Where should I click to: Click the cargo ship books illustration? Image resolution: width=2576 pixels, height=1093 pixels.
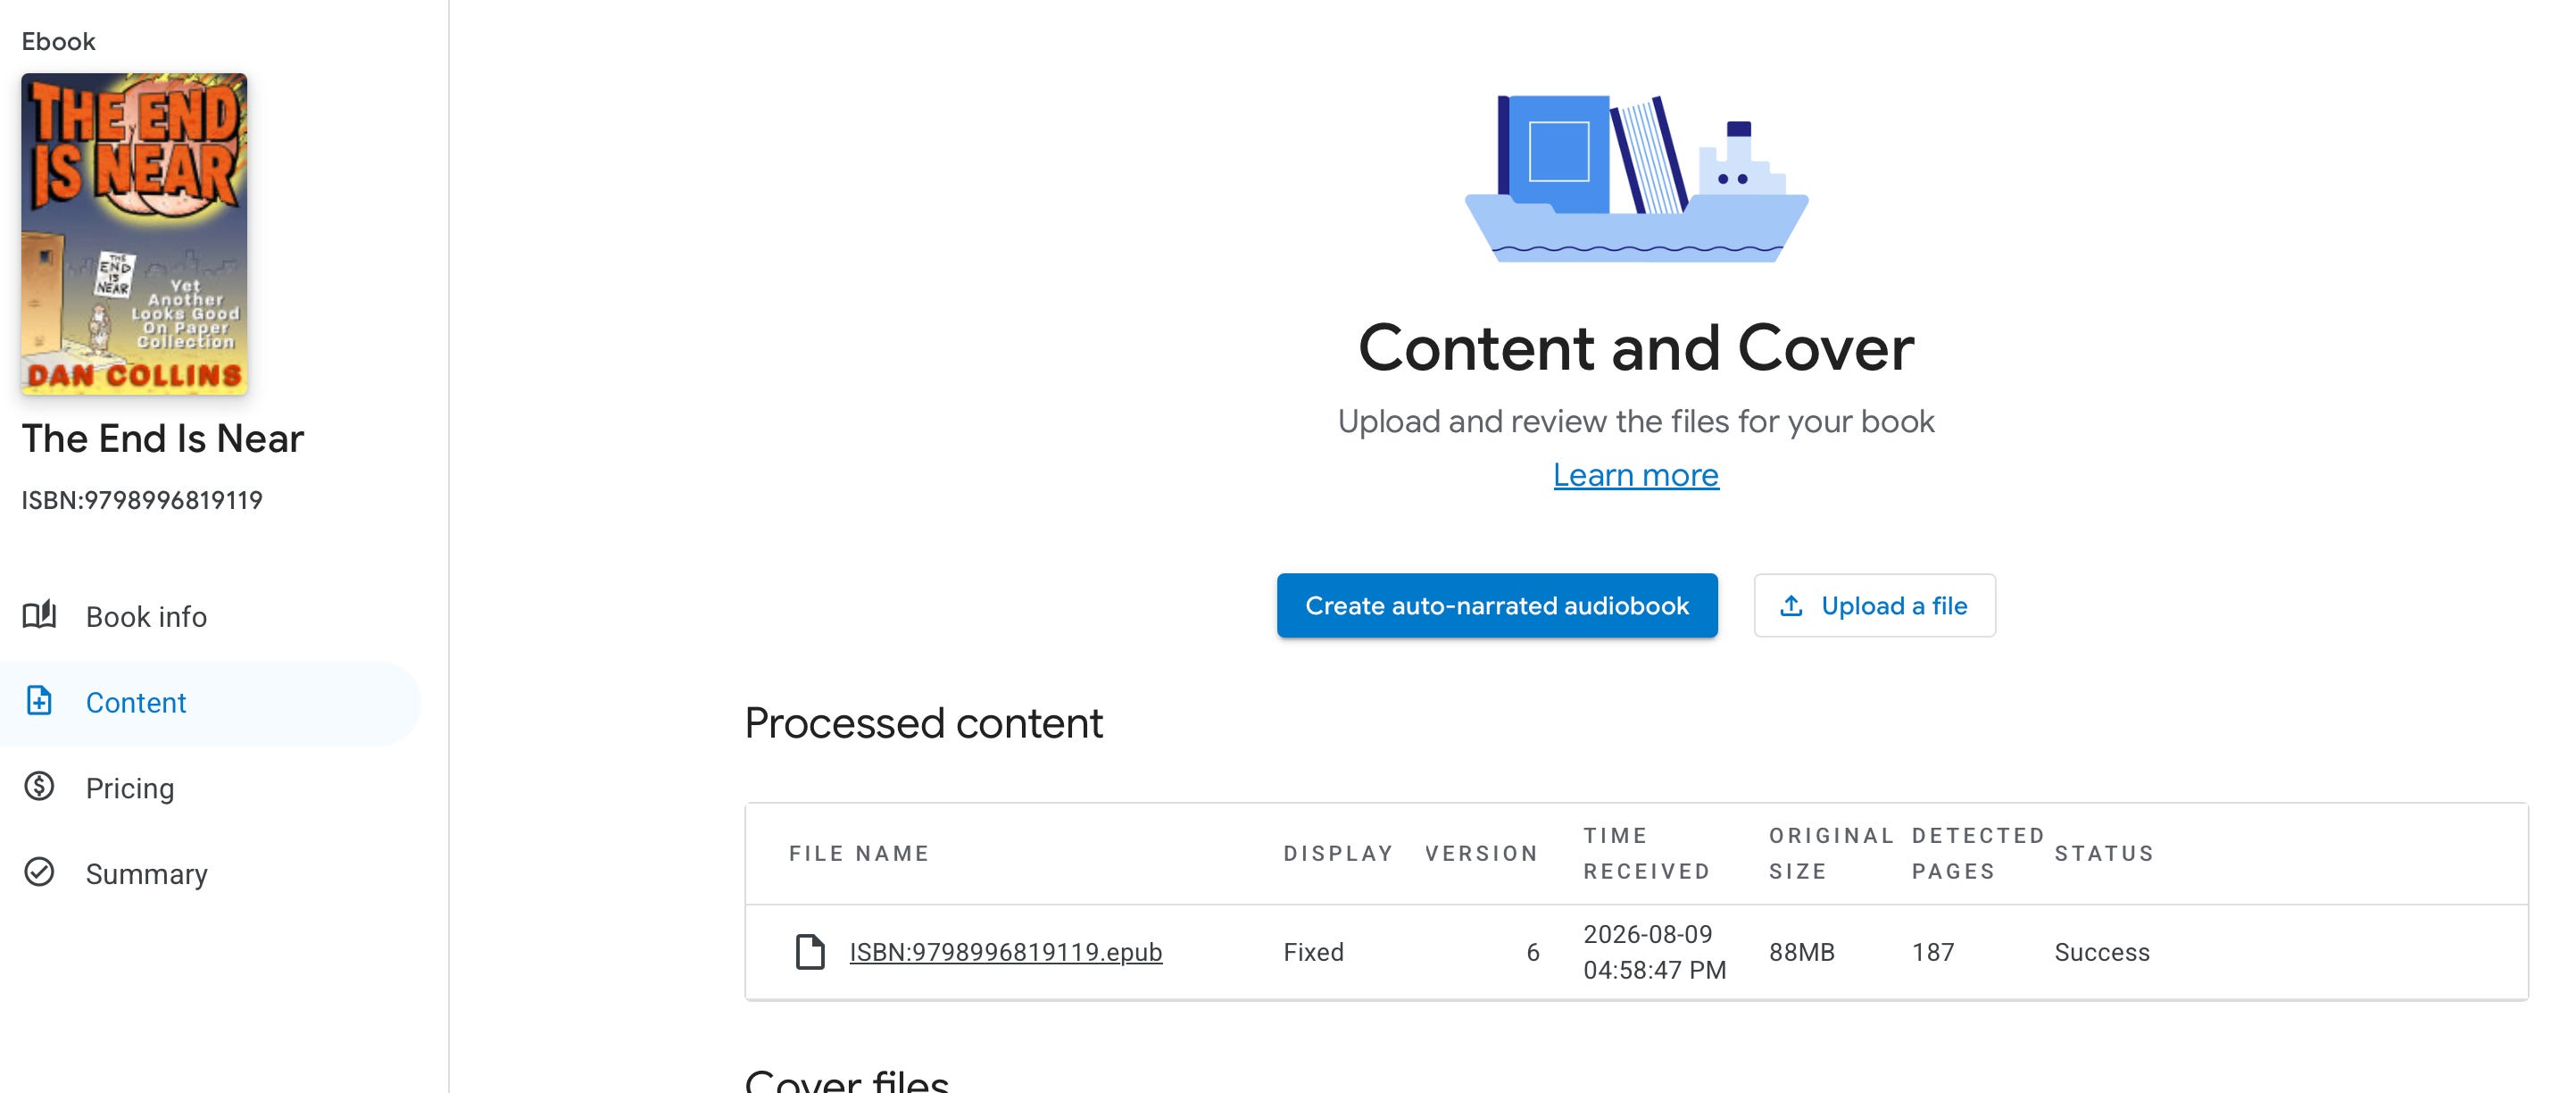click(1636, 178)
